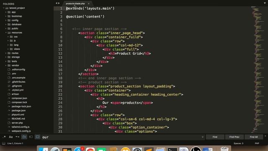
Task: Expand the public folder
Action: point(6,29)
